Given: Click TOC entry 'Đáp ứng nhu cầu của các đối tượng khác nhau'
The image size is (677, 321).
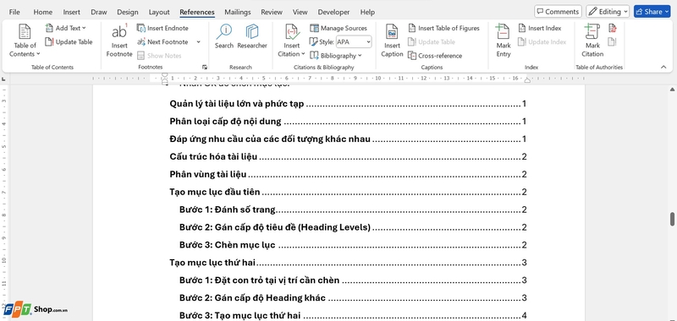Looking at the screenshot, I should click(x=348, y=139).
